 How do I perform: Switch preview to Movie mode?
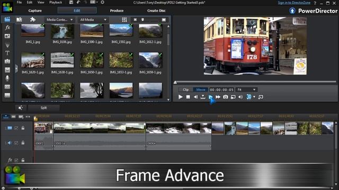click(x=201, y=90)
